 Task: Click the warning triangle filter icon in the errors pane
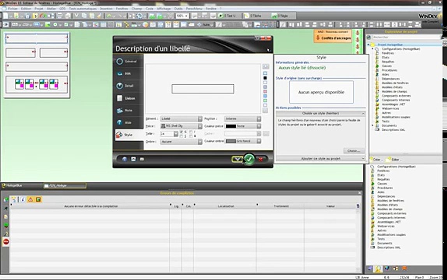point(30,199)
